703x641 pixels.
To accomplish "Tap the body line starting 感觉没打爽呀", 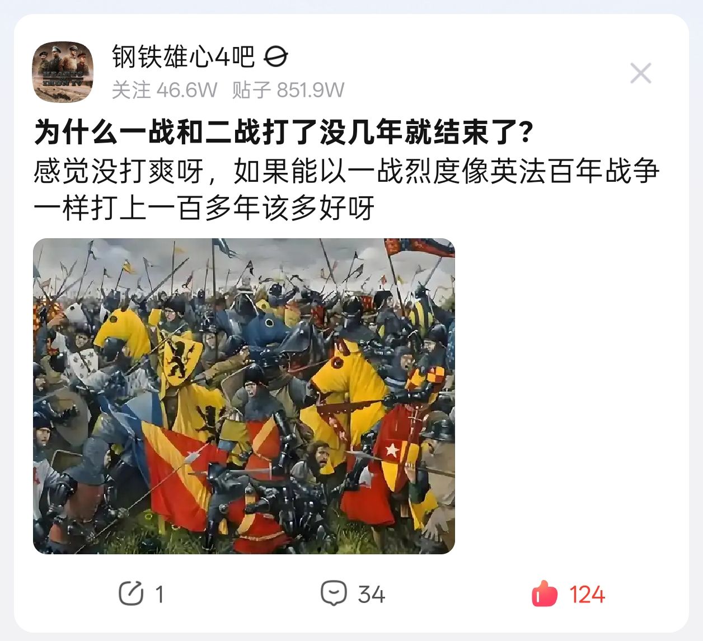I will (x=346, y=171).
